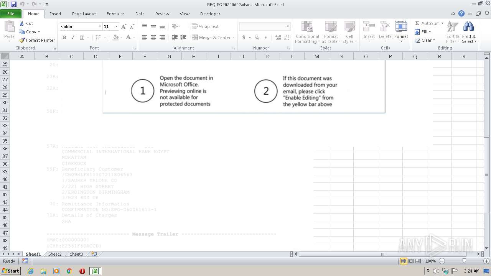
Task: Cut the selection with scissors icon
Action: pos(26,23)
